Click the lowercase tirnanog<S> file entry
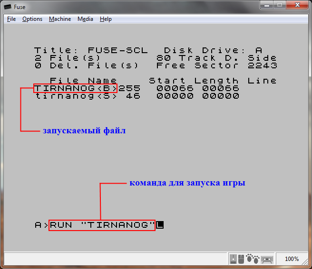This screenshot has height=269, width=312. (x=76, y=96)
